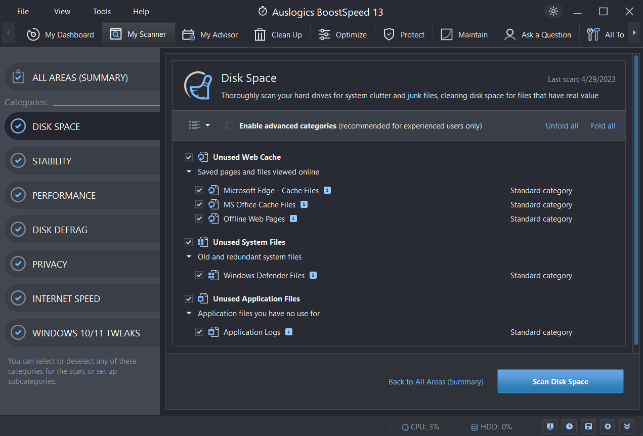Toggle the Performance category checkmark

coord(18,195)
